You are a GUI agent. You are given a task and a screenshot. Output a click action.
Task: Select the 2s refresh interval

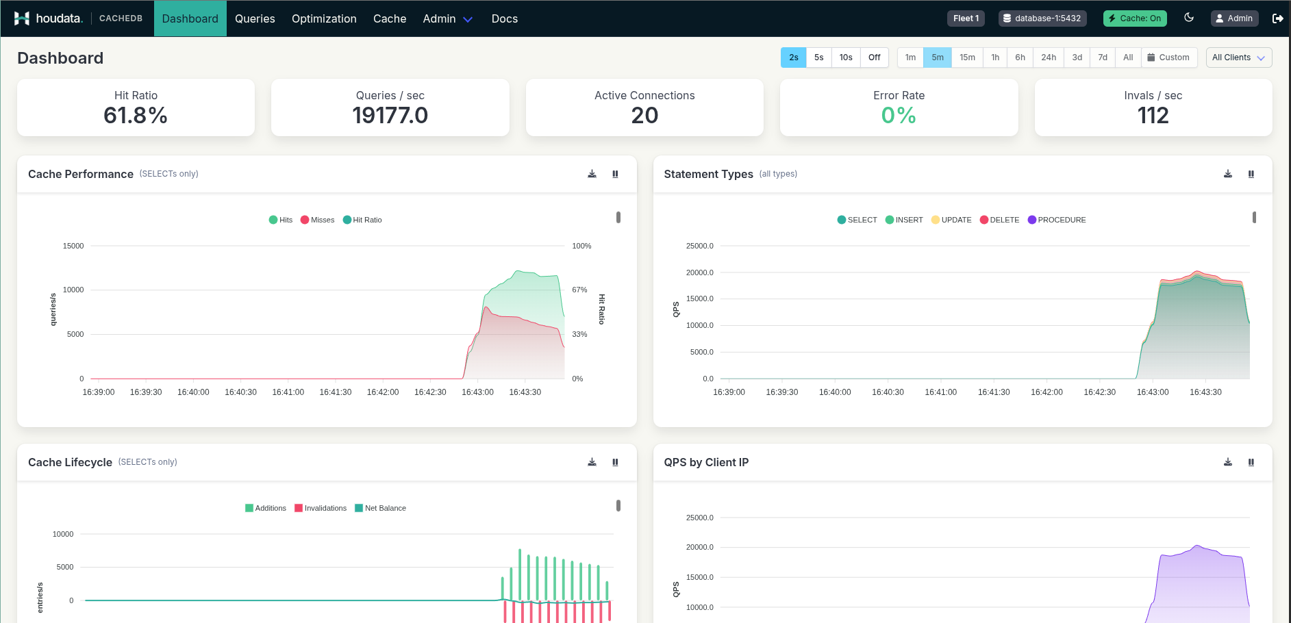tap(793, 58)
